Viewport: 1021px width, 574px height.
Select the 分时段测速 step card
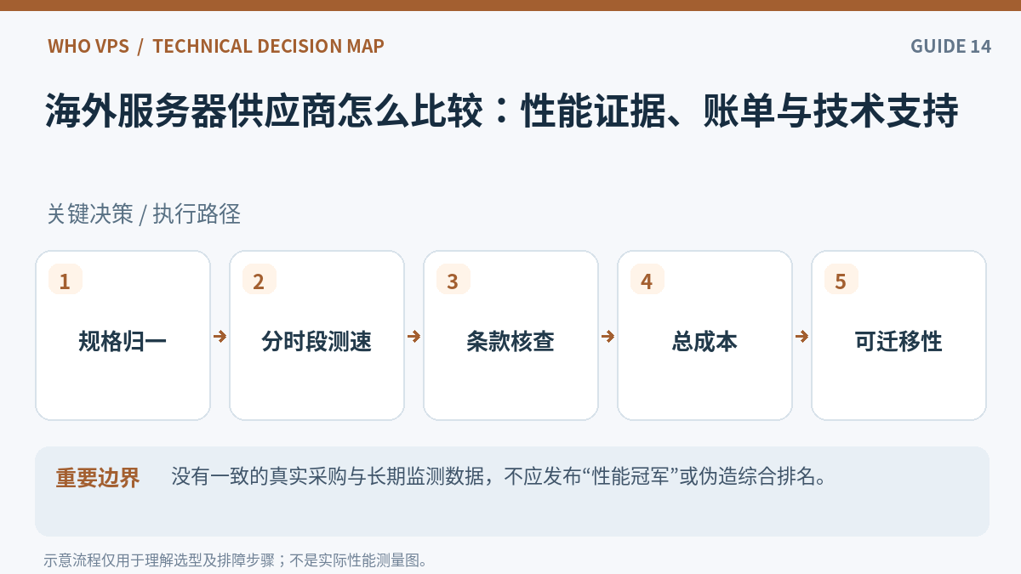click(317, 335)
